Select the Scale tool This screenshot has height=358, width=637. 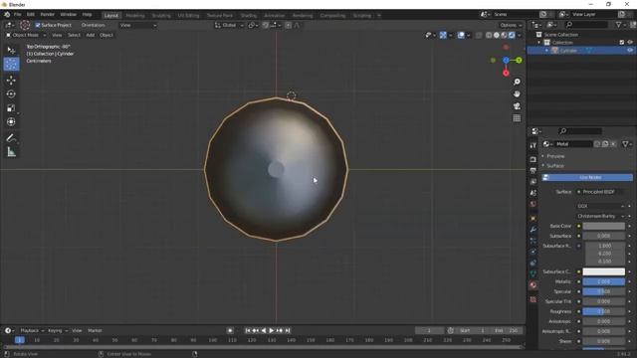pos(11,108)
